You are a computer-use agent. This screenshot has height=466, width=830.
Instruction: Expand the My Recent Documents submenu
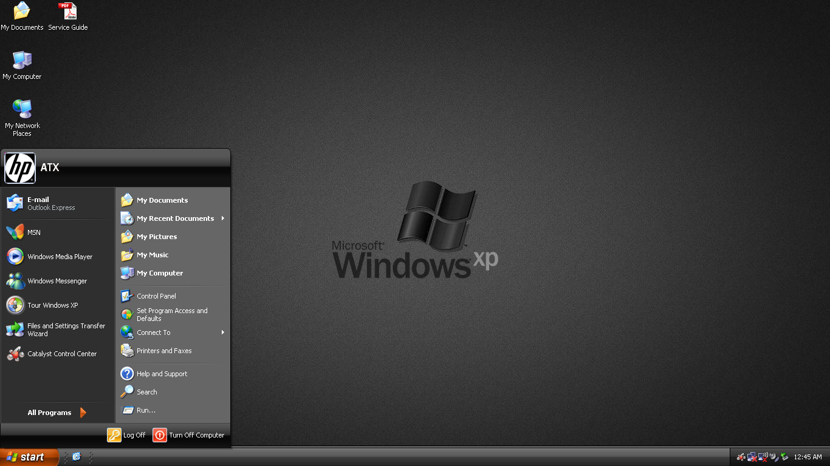pyautogui.click(x=173, y=218)
